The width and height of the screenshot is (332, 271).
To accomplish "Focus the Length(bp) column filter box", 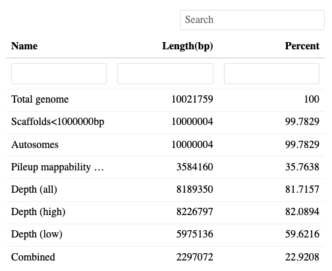I will (x=165, y=74).
